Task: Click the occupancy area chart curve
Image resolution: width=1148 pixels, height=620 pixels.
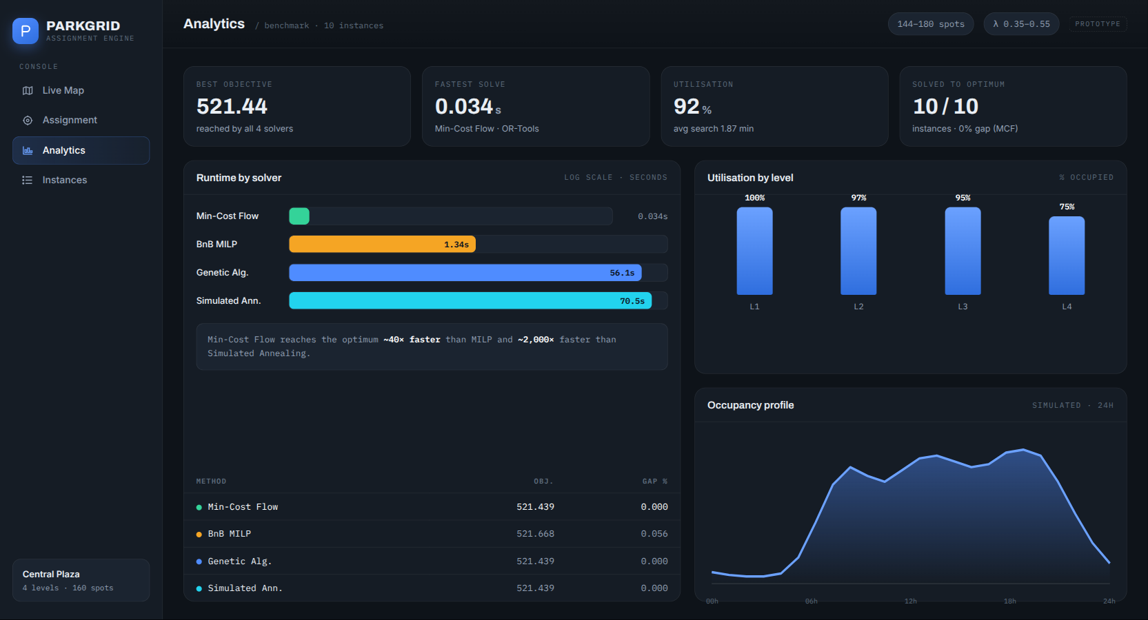Action: 910,517
